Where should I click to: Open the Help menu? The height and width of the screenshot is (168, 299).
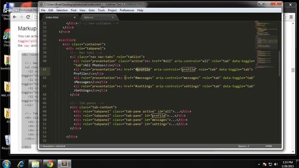(x=140, y=10)
